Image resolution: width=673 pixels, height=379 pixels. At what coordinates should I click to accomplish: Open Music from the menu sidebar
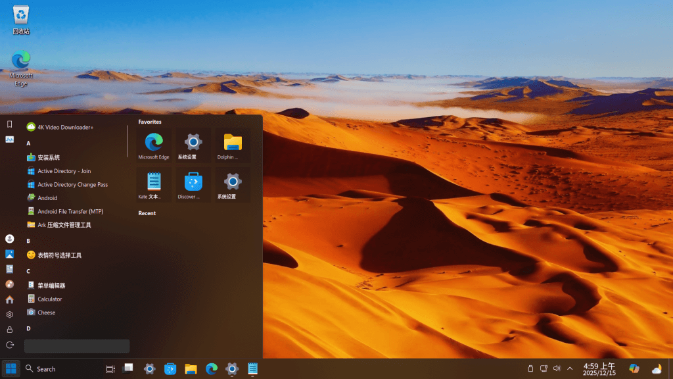coord(9,284)
